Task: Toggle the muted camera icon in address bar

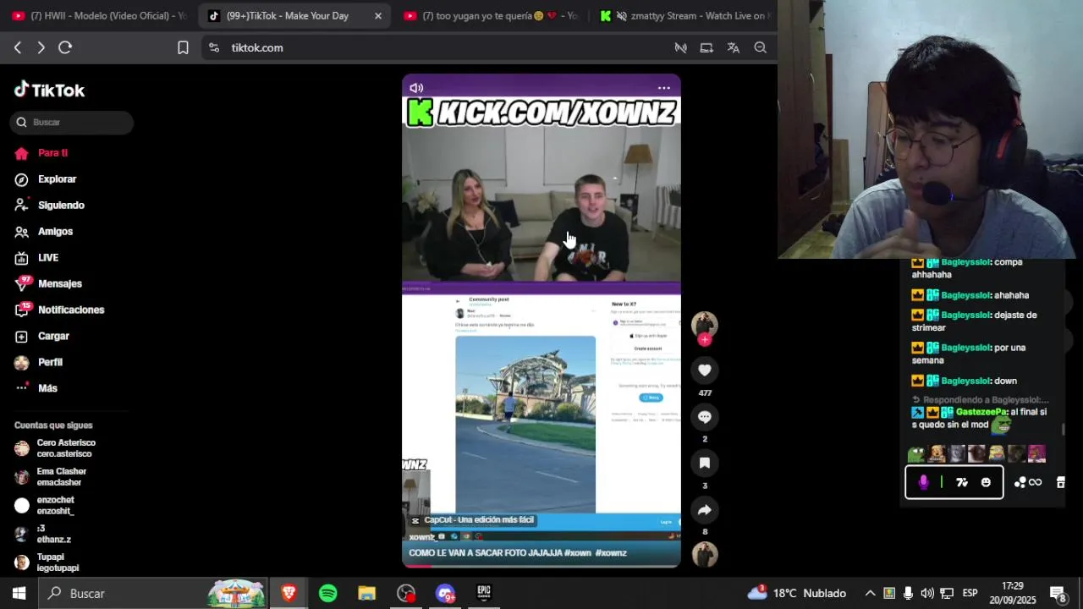Action: (680, 48)
